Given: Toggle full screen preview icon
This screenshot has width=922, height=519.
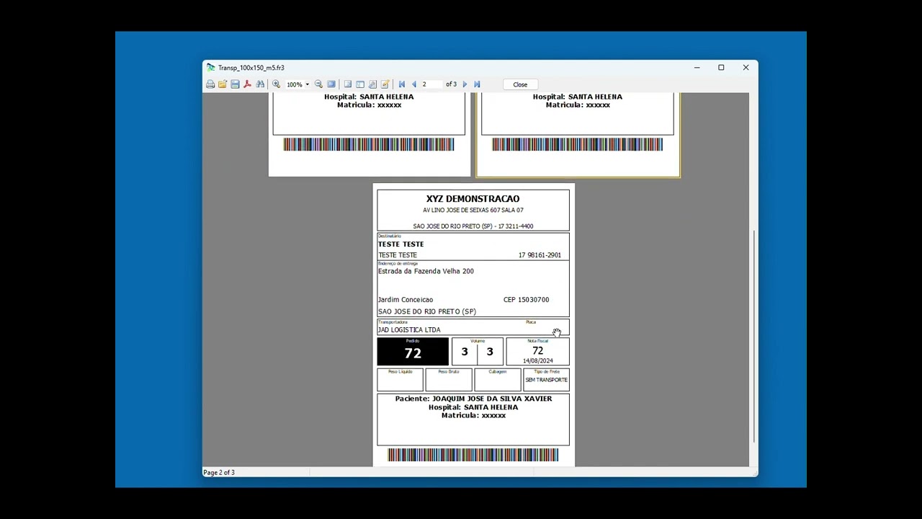Looking at the screenshot, I should (331, 84).
